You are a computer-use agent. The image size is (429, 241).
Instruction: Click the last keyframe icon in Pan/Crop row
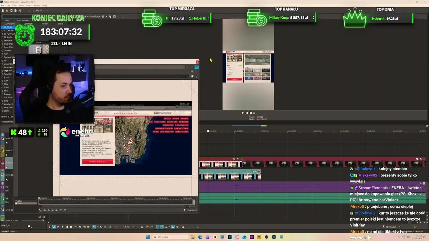[57, 210]
